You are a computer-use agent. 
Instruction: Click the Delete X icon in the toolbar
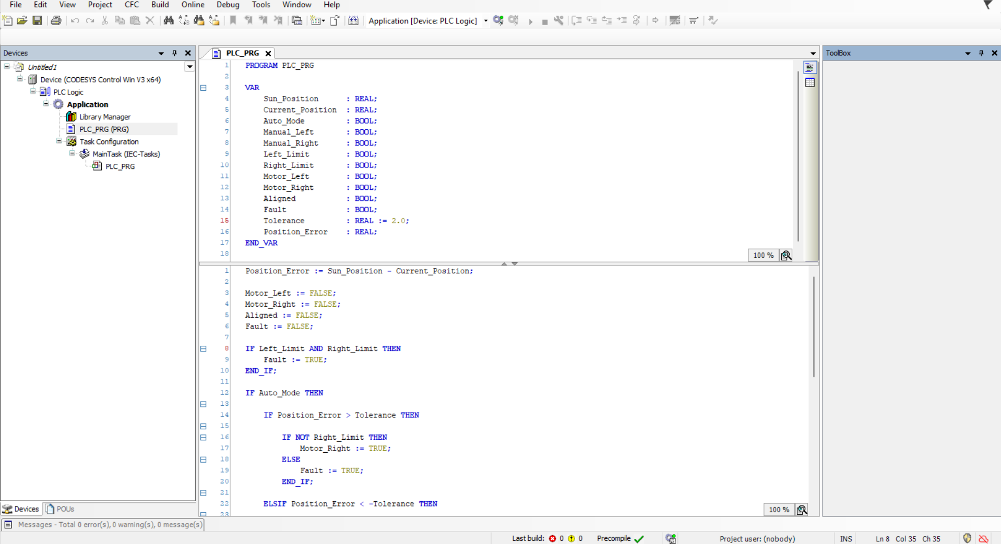tap(150, 20)
